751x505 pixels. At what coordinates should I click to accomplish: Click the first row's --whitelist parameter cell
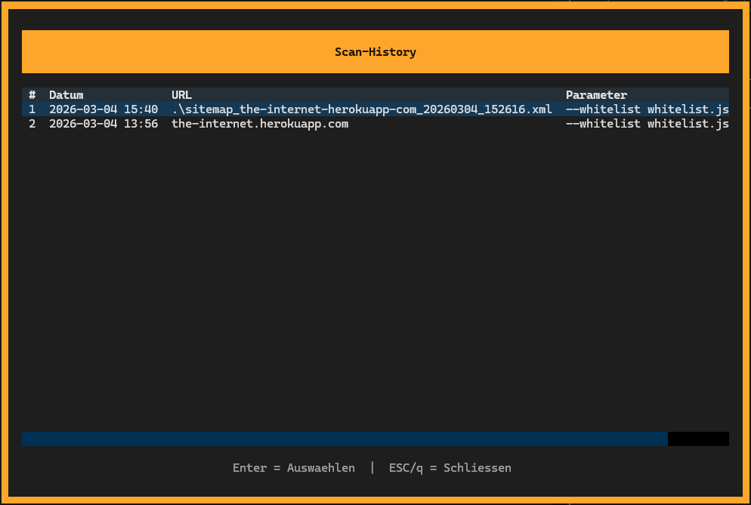point(647,109)
